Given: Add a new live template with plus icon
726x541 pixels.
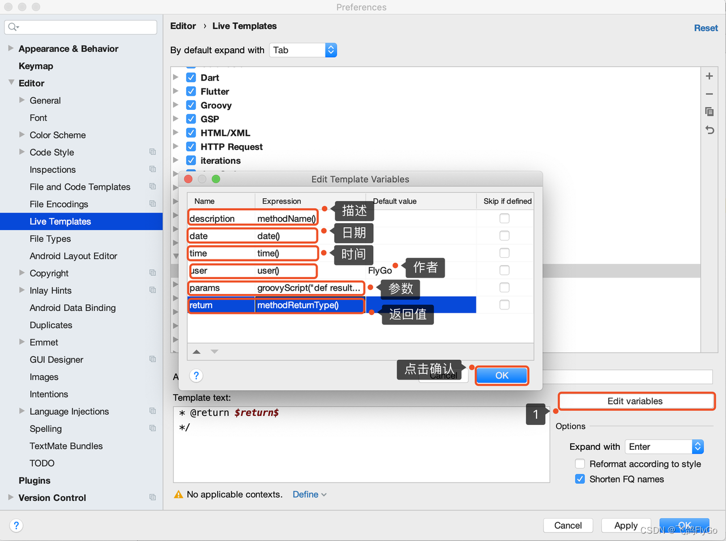Looking at the screenshot, I should [709, 76].
